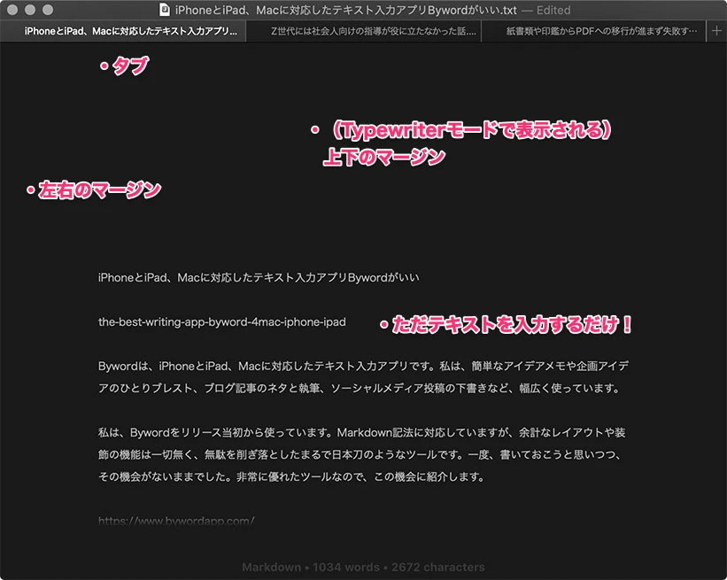Click the the-best-writing-app-byword slug line
Image resolution: width=727 pixels, height=580 pixels.
click(221, 322)
